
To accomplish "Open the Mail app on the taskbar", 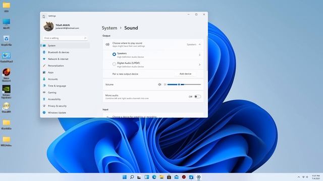I will click(x=176, y=177).
